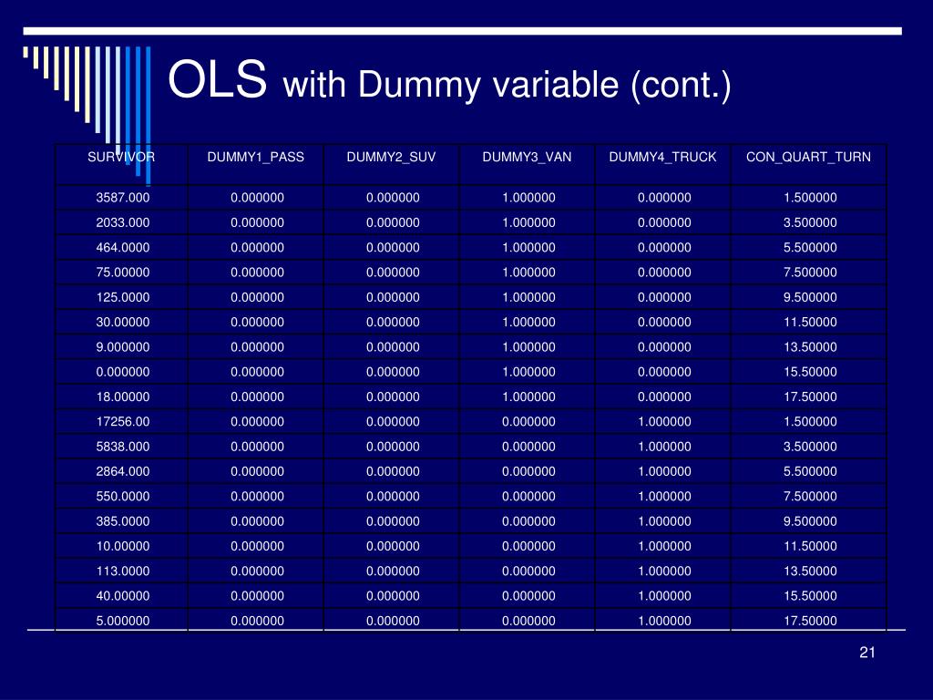This screenshot has height=700, width=933.
Task: Click the SURVIVOR value 2864.000
Action: 123,471
